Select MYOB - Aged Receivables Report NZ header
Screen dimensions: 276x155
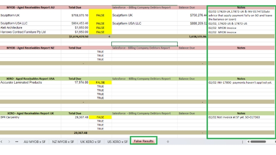point(31,48)
